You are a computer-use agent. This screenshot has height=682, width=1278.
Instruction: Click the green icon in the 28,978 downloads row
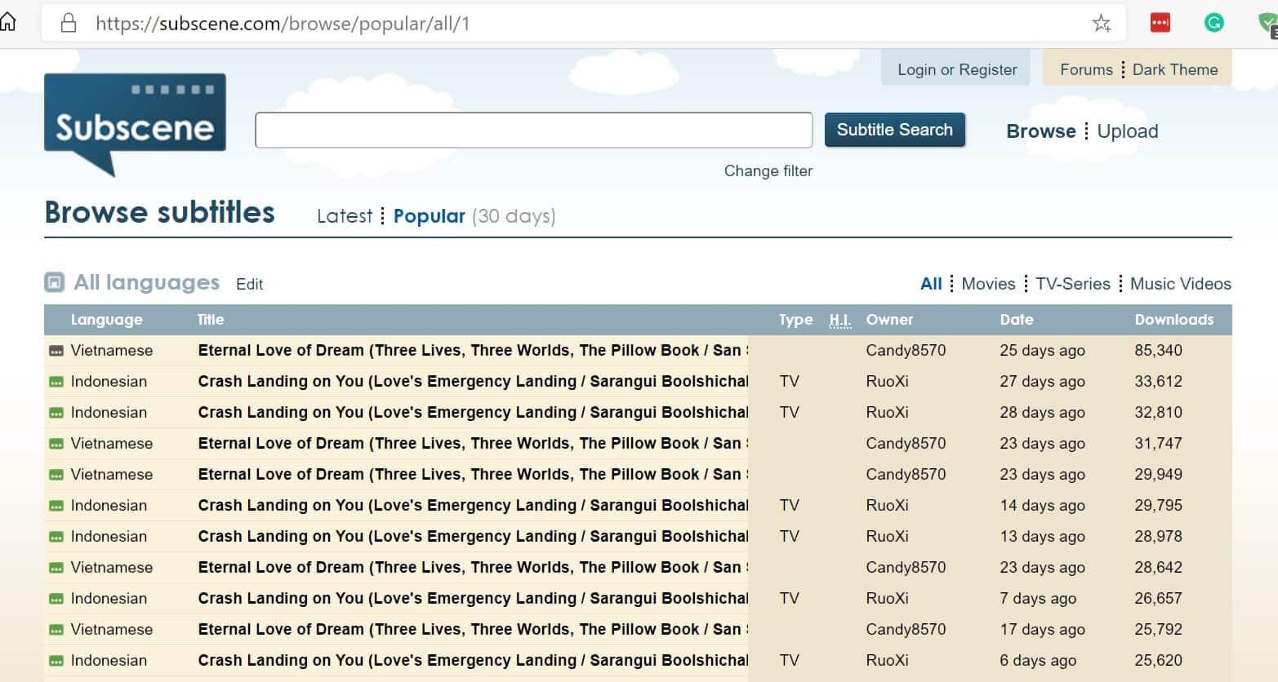[x=56, y=537]
